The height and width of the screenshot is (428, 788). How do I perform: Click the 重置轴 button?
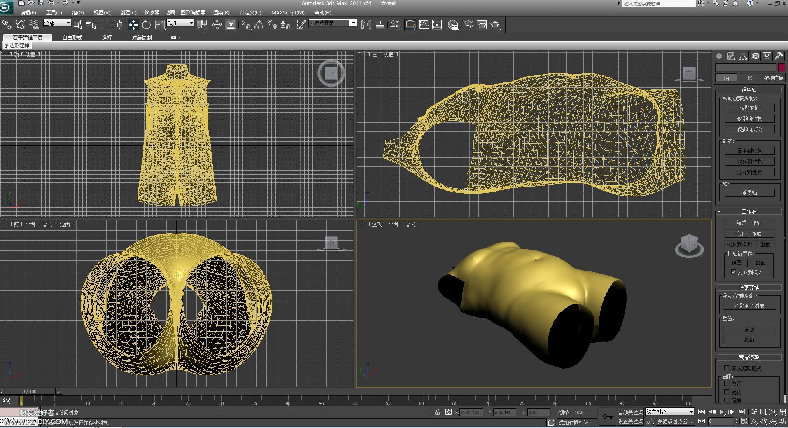click(749, 193)
